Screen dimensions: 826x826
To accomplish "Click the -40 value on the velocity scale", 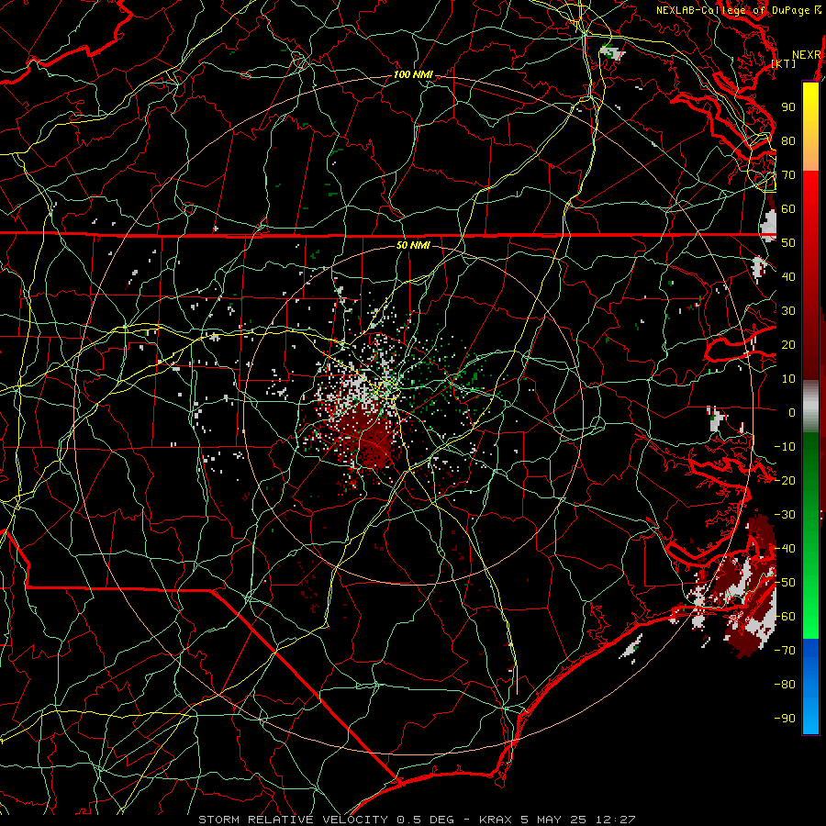I will pyautogui.click(x=785, y=549).
